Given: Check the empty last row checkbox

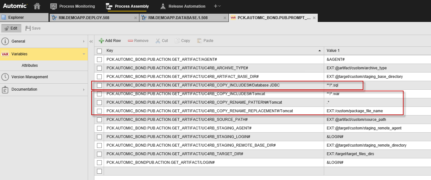Looking at the screenshot, I should pos(99,171).
